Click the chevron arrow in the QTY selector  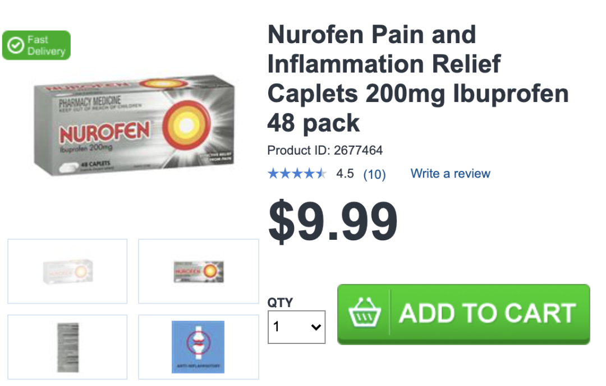click(316, 327)
